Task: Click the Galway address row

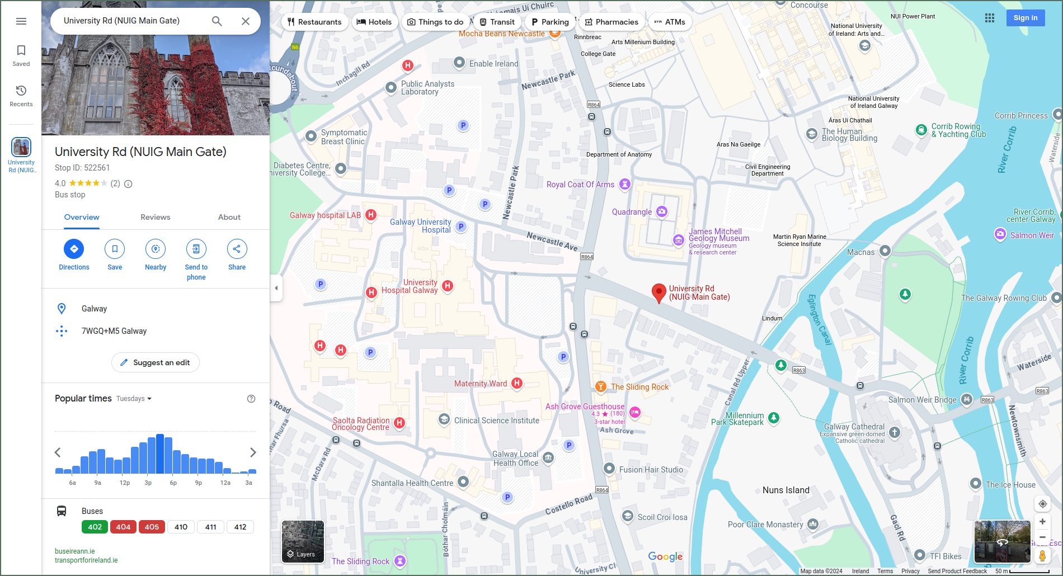Action: click(x=156, y=309)
